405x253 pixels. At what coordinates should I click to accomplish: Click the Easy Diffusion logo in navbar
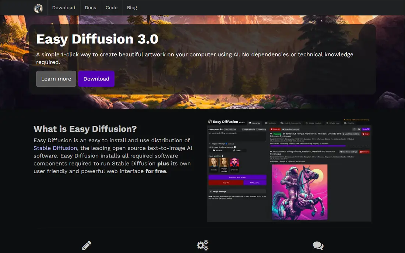[x=38, y=8]
